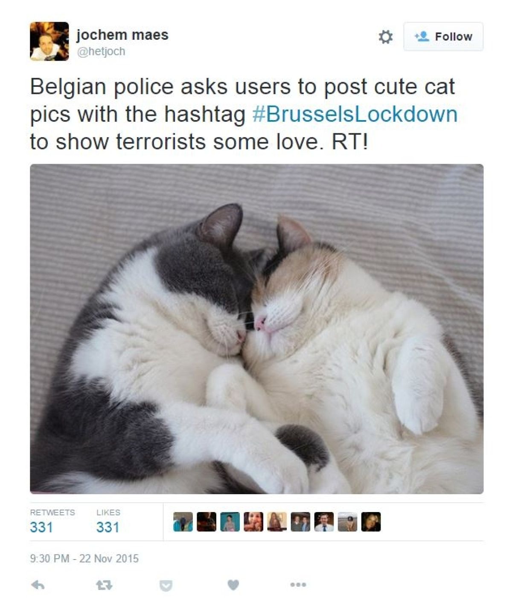The width and height of the screenshot is (512, 607).
Task: Enlarge the cuddling cats photo
Action: 256,329
